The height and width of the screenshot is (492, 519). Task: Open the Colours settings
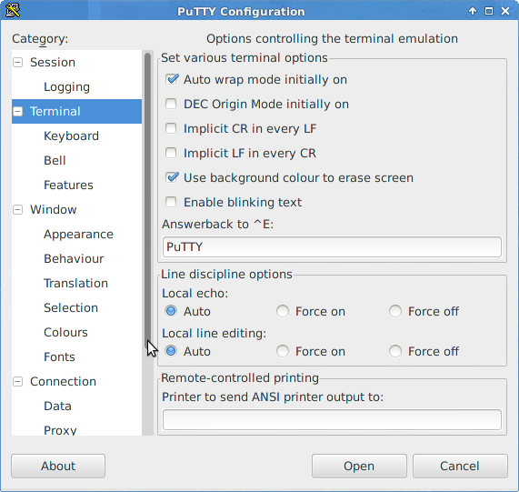[x=65, y=333]
